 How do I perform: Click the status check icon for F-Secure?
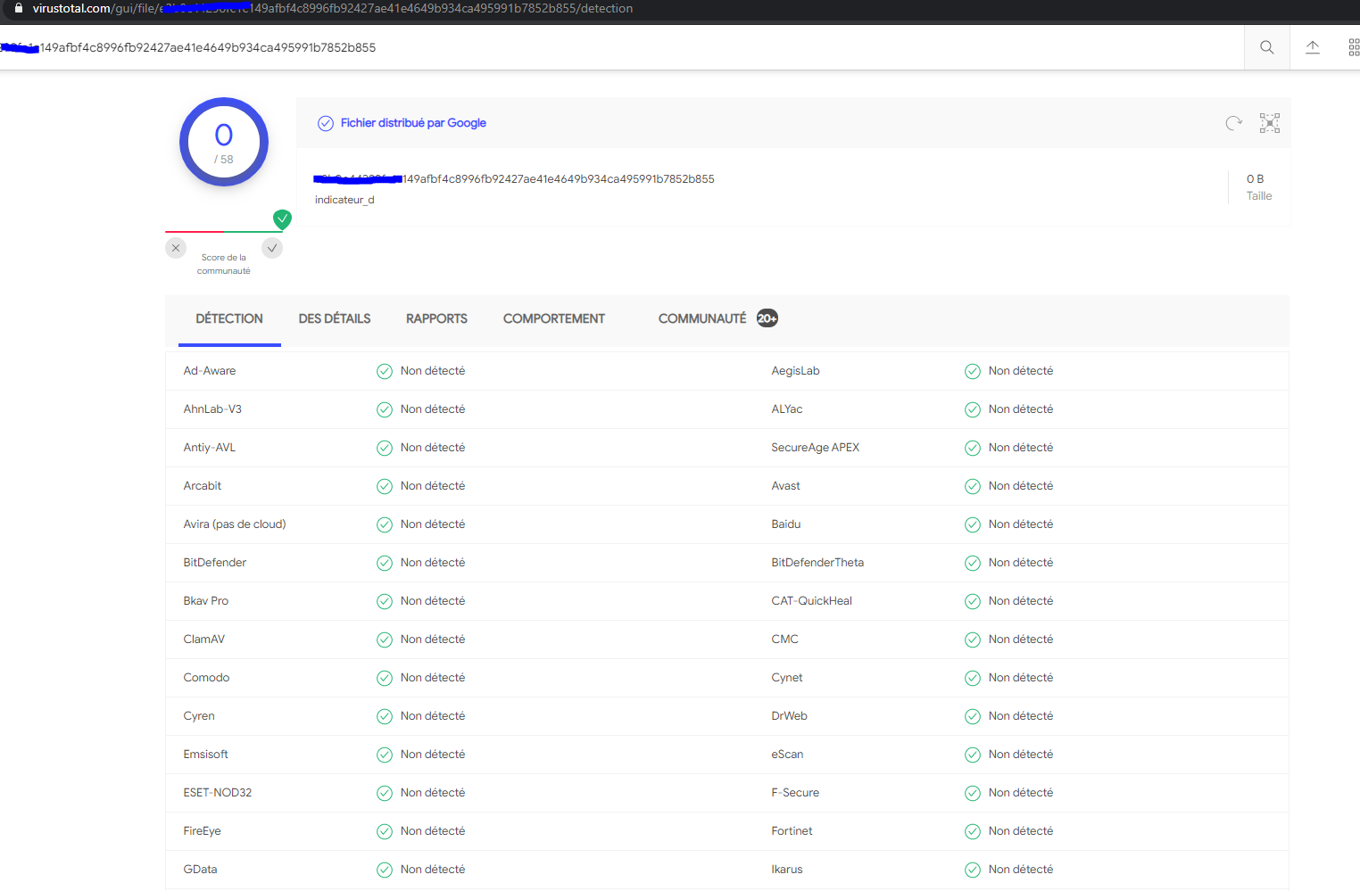pos(973,793)
